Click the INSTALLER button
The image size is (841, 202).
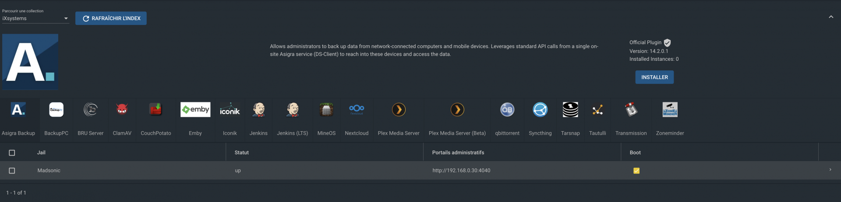654,77
